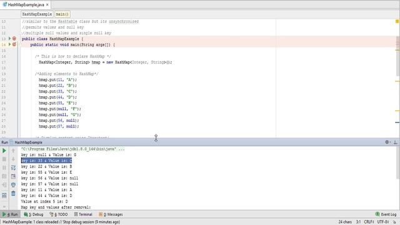Click console line 'key is: 44 & Value is: D'
400x225 pixels.
point(46,196)
